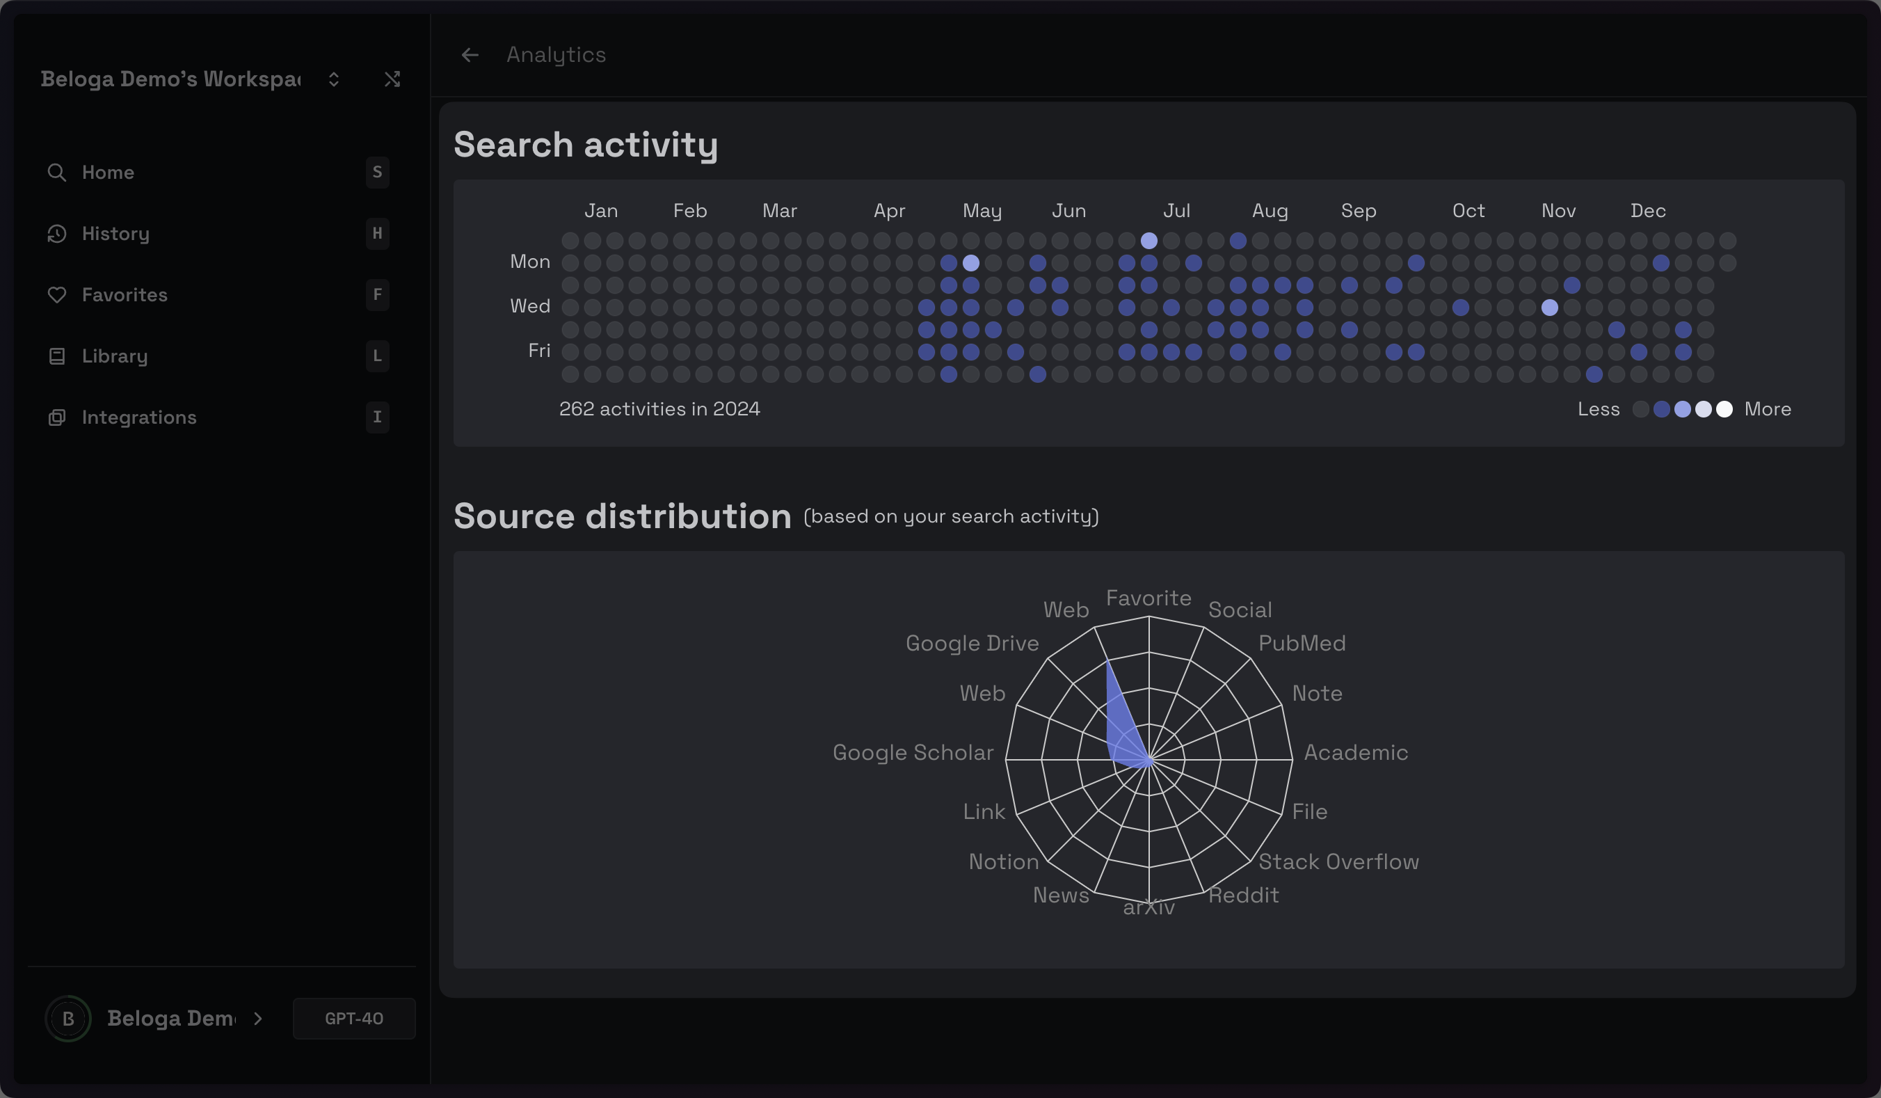Click the Analytics page title
This screenshot has height=1098, width=1881.
[x=556, y=55]
